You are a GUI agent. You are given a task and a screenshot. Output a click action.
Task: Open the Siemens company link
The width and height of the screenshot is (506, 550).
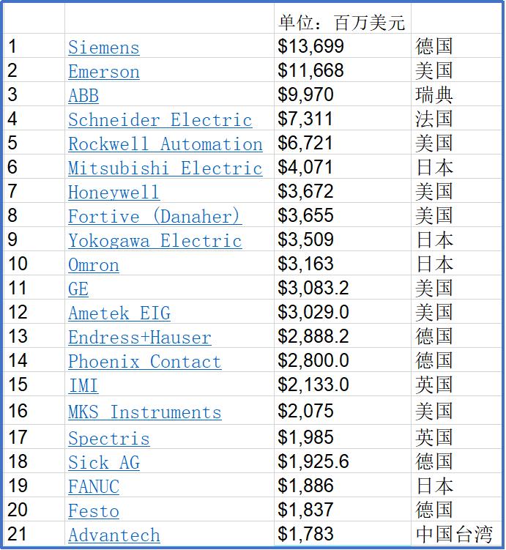tap(103, 48)
